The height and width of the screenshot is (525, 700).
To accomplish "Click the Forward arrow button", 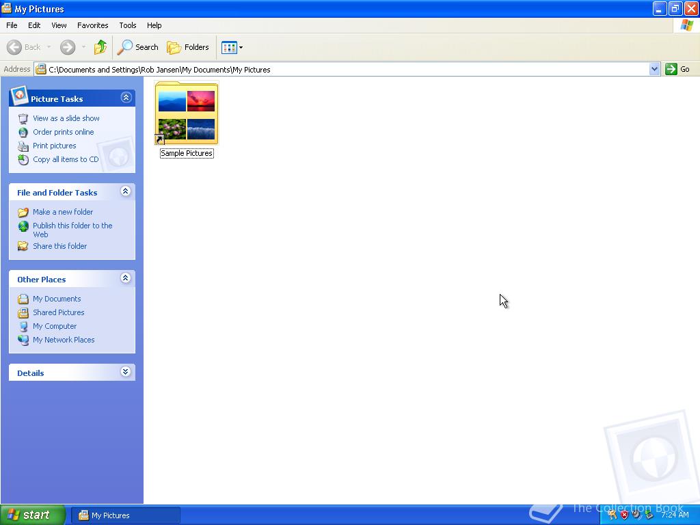I will 68,47.
